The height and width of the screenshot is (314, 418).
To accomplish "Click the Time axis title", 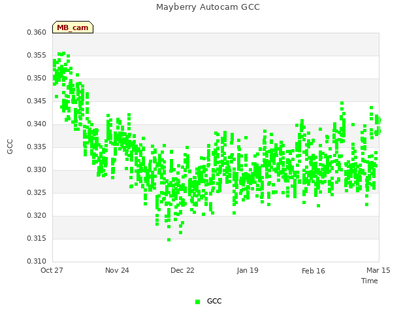I will click(x=370, y=281).
